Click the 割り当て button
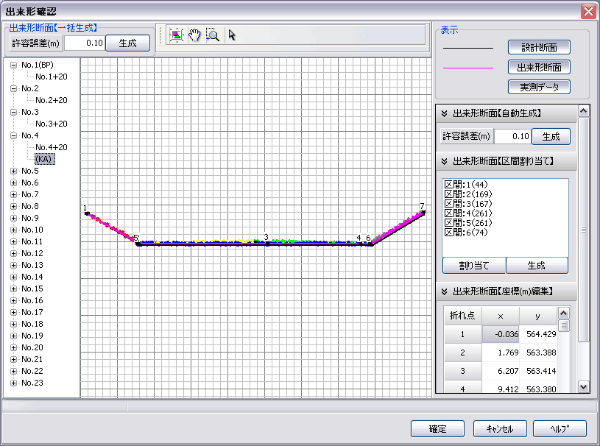This screenshot has width=600, height=446. [473, 266]
